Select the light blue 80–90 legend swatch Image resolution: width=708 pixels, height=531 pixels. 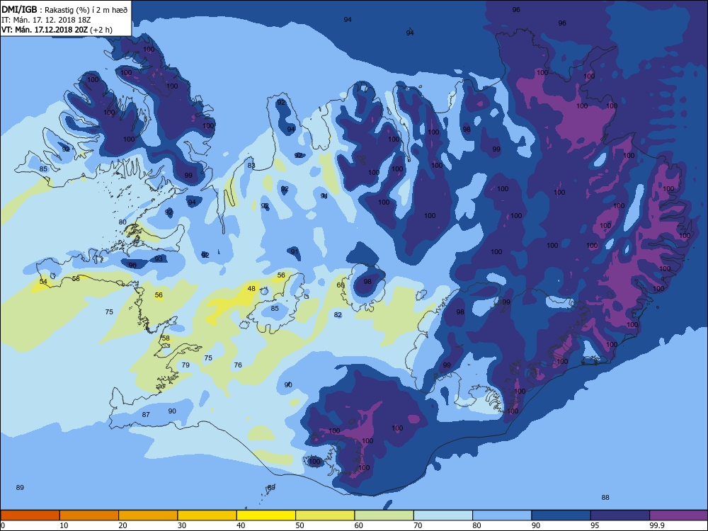click(502, 515)
